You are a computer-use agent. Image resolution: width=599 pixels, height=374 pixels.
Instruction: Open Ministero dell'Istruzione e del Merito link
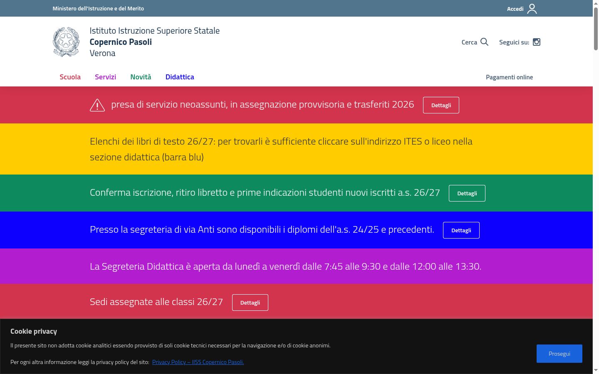(98, 8)
